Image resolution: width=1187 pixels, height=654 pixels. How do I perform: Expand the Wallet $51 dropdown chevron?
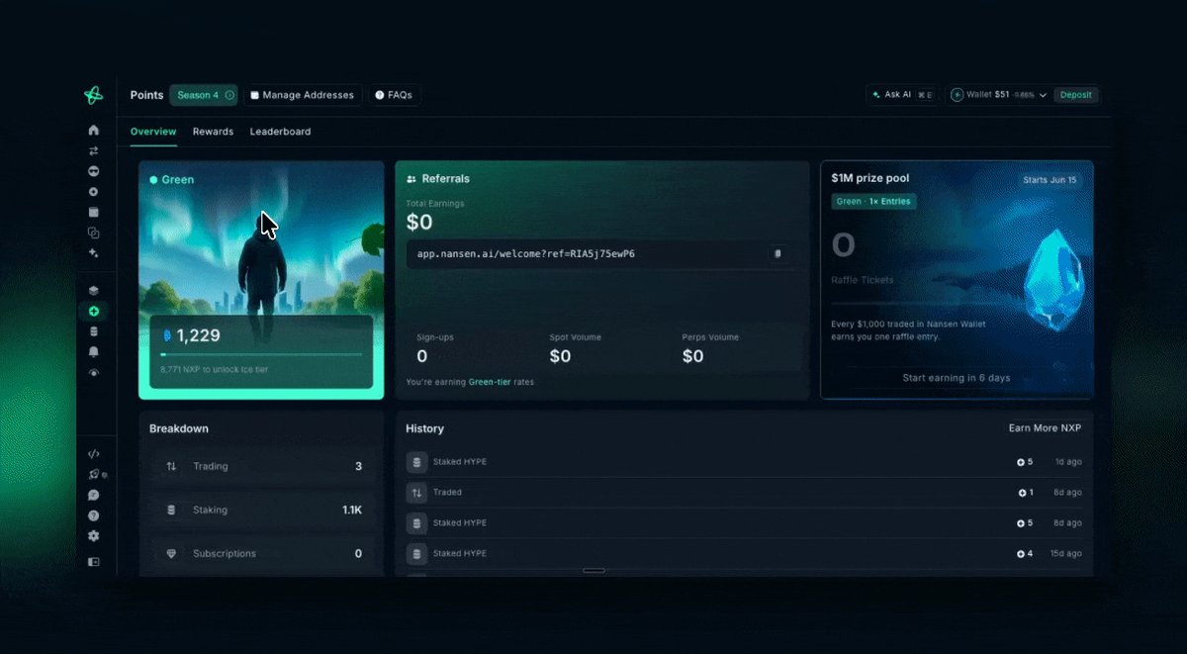click(x=1043, y=95)
